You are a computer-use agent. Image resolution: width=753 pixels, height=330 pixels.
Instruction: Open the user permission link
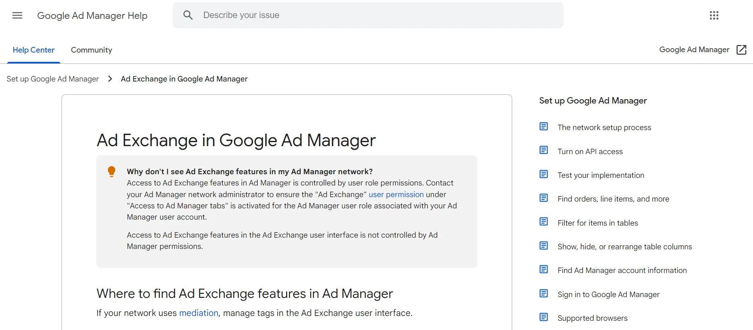(x=396, y=195)
